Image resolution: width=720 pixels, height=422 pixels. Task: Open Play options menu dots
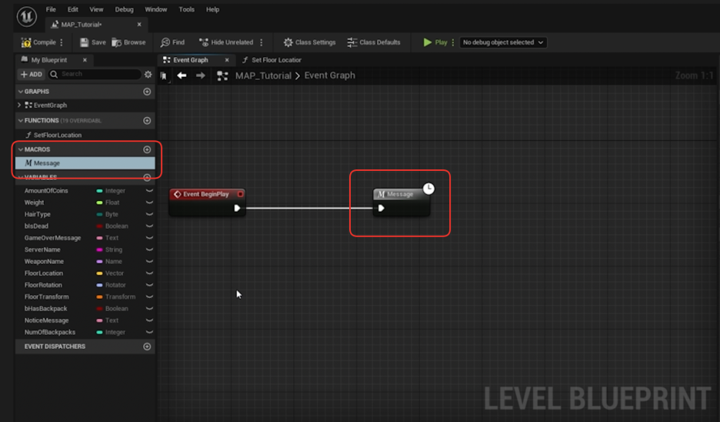(453, 42)
